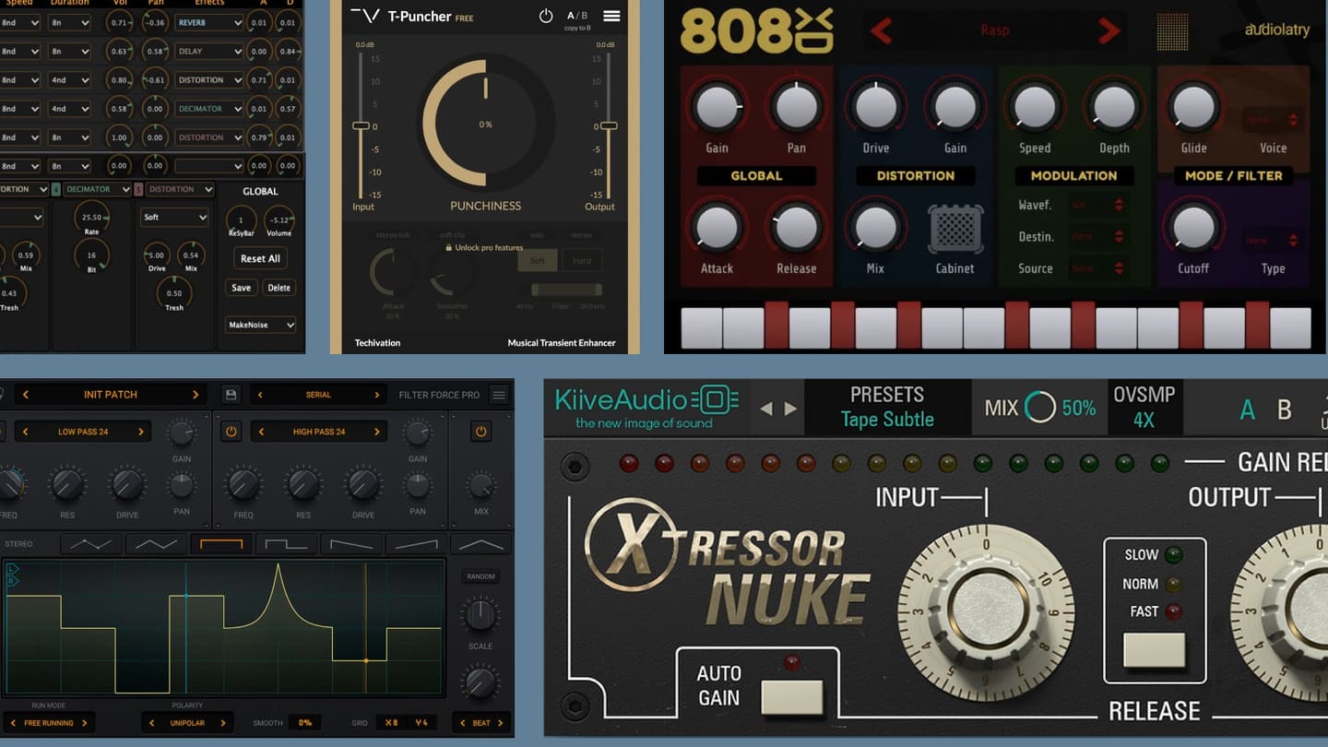Go to previous 808 preset with red arrow
This screenshot has height=747, width=1328.
[882, 31]
